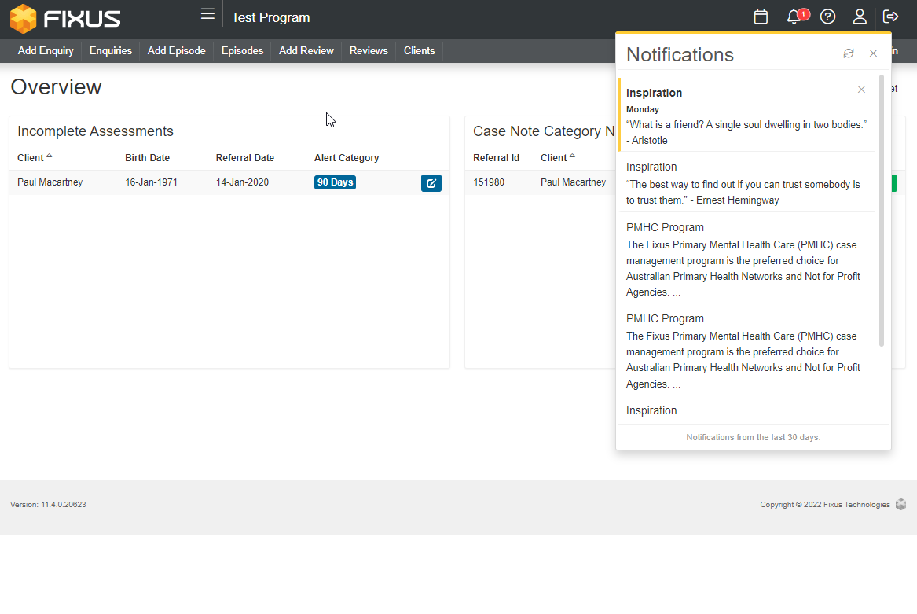The width and height of the screenshot is (917, 614).
Task: Open the Add Enquiry menu item
Action: coord(46,51)
